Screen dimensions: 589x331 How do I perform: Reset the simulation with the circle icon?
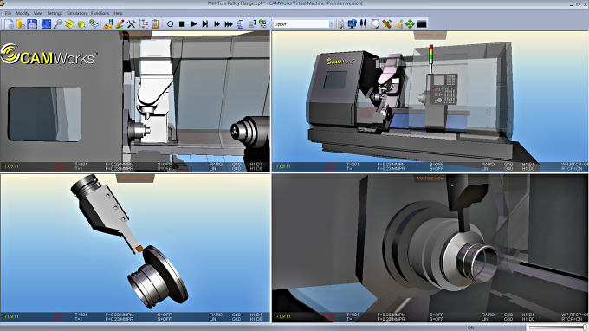click(170, 24)
